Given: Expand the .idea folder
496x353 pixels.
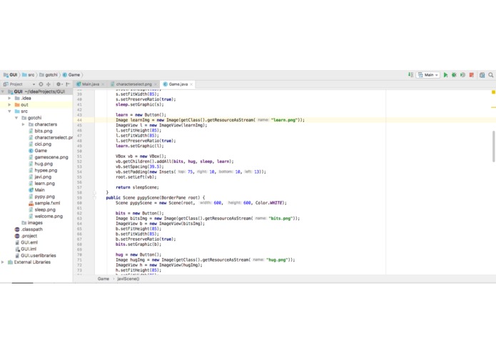Looking at the screenshot, I should [9, 98].
